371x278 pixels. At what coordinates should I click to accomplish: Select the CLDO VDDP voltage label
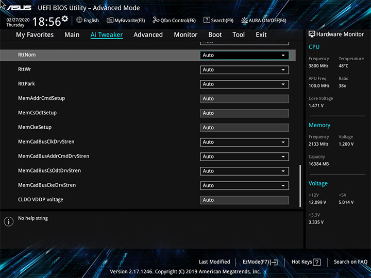pyautogui.click(x=41, y=200)
